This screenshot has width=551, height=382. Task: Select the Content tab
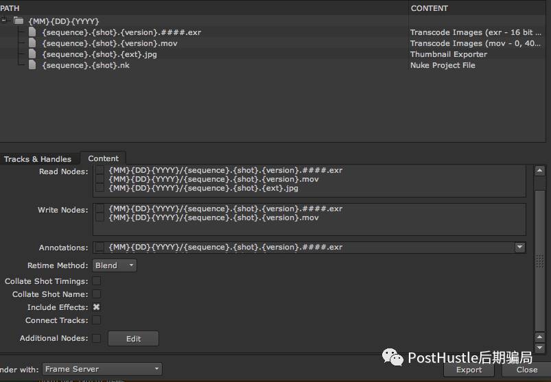pos(104,158)
